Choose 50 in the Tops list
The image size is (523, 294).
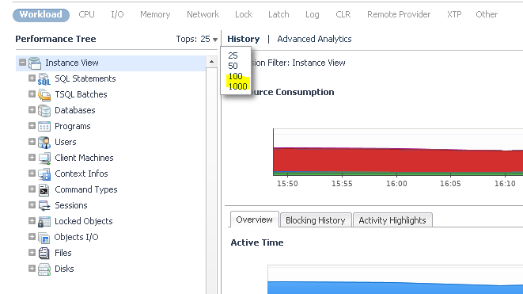tap(233, 66)
